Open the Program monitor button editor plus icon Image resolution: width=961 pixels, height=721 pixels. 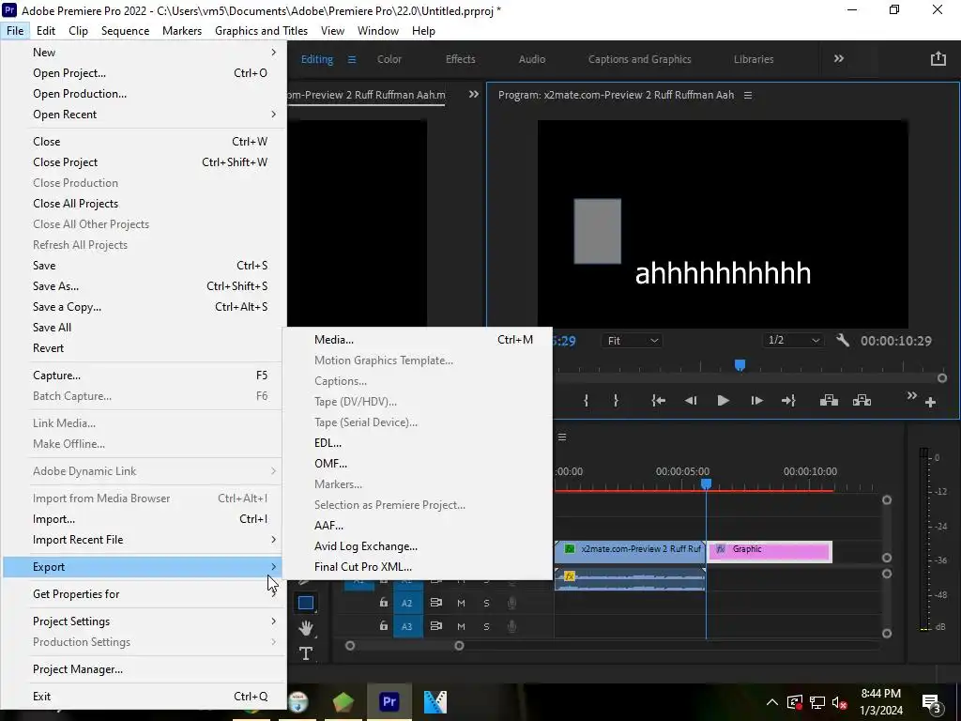pyautogui.click(x=930, y=402)
